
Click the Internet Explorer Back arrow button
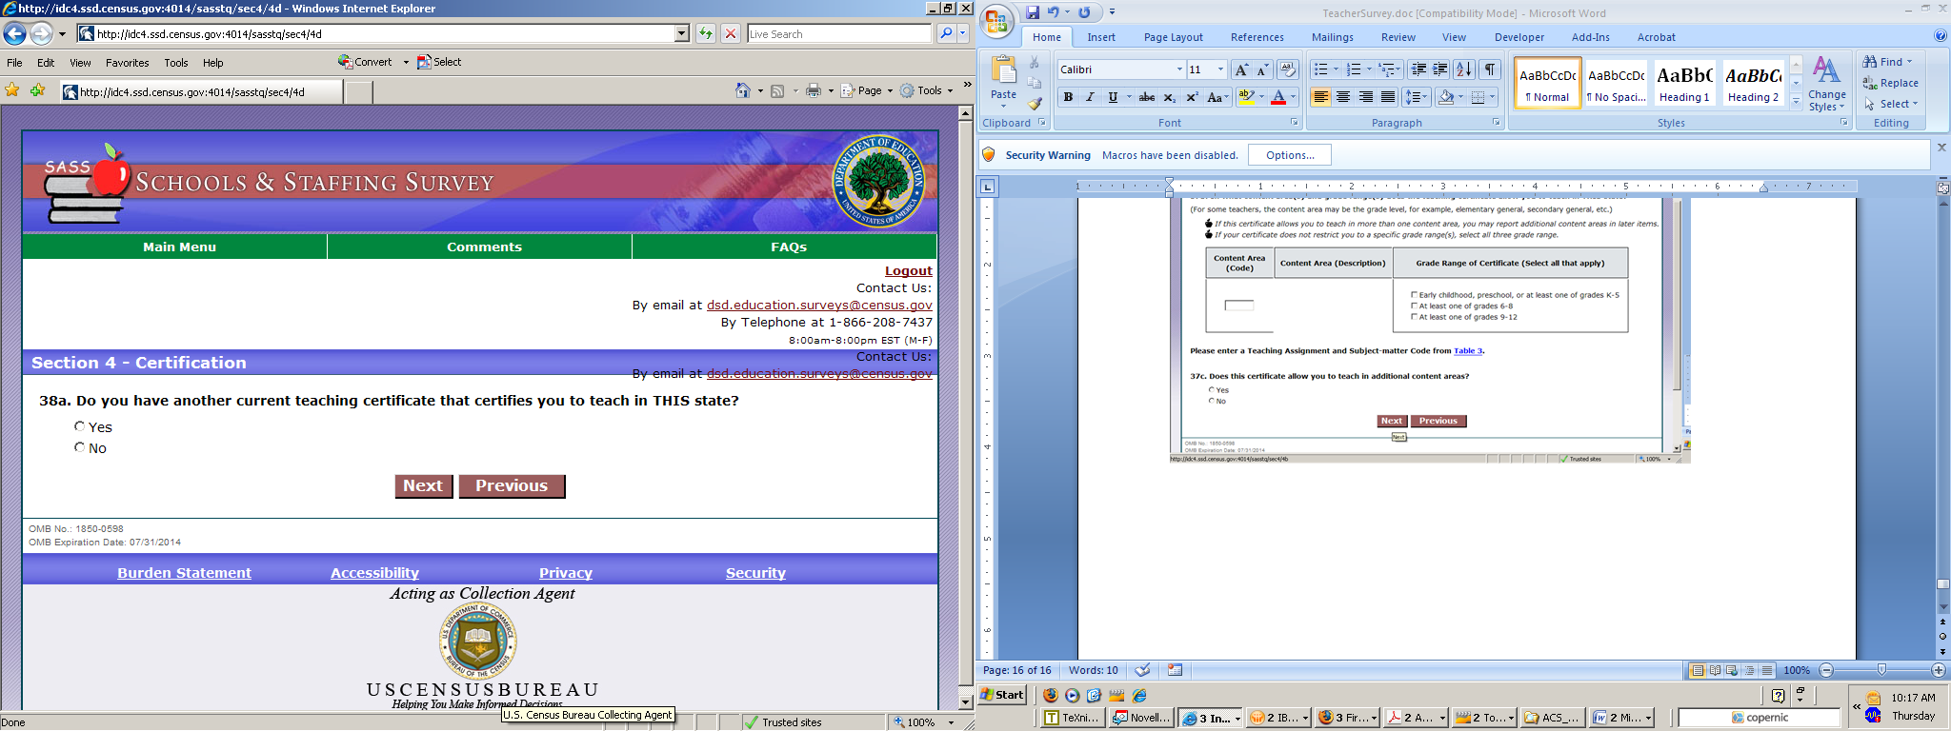tap(14, 34)
